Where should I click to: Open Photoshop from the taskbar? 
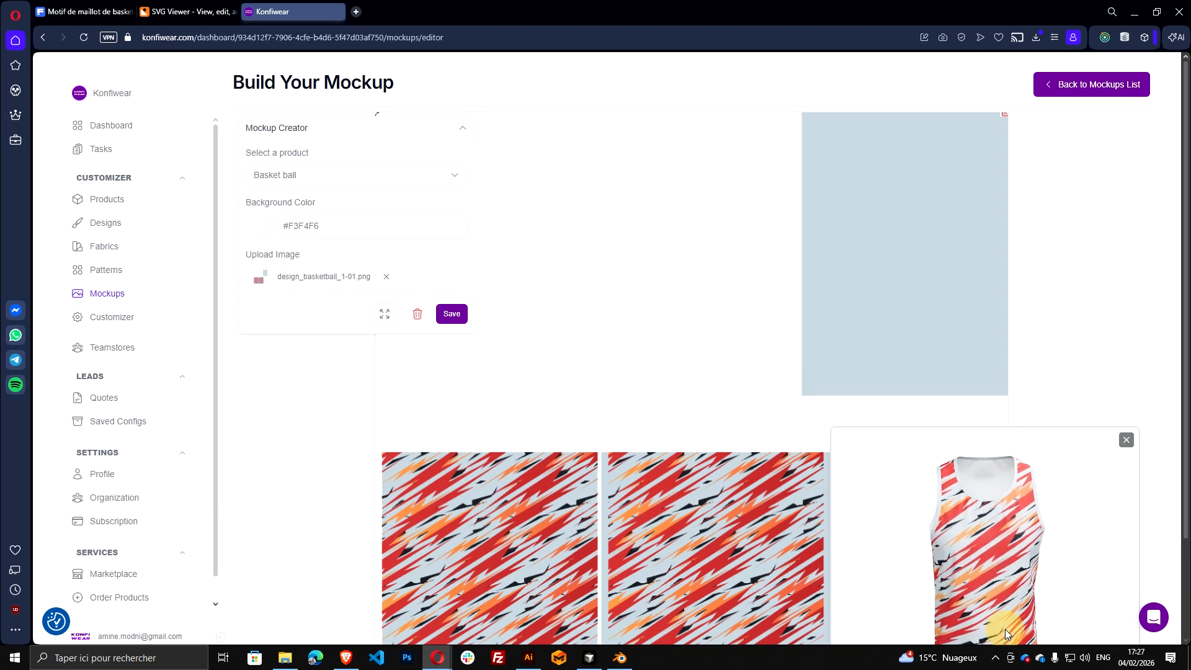(x=407, y=658)
